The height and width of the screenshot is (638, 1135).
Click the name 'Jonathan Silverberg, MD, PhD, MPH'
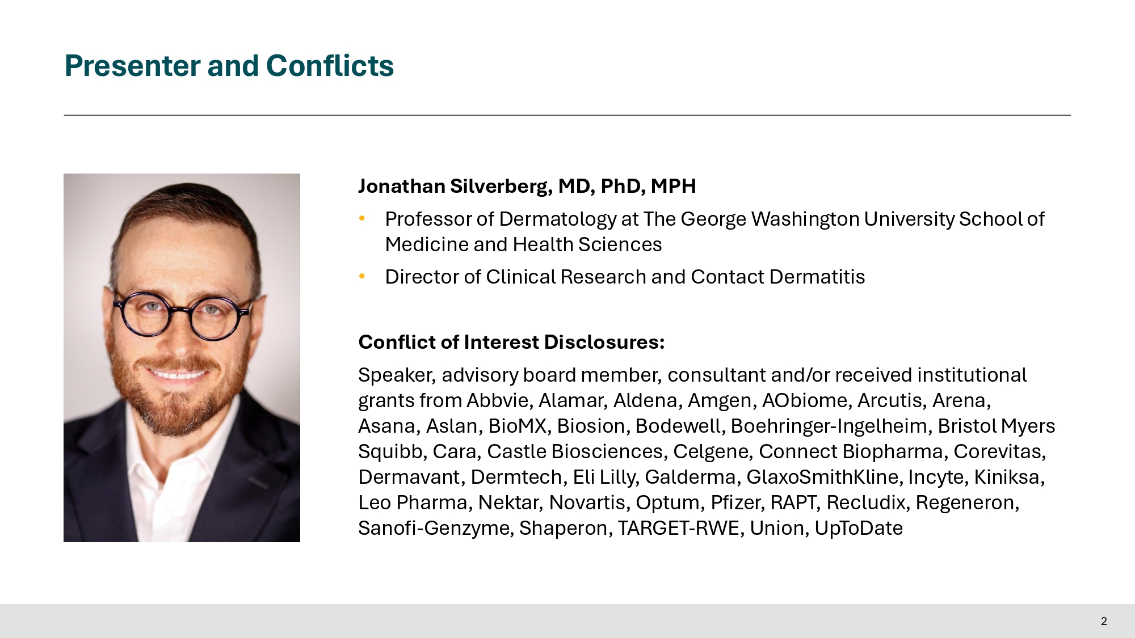click(527, 186)
